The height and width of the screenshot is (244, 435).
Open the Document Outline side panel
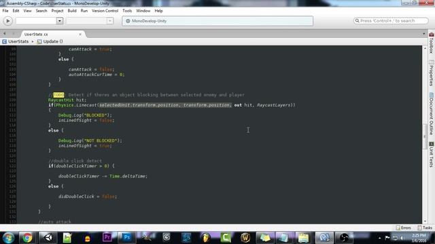pyautogui.click(x=431, y=113)
